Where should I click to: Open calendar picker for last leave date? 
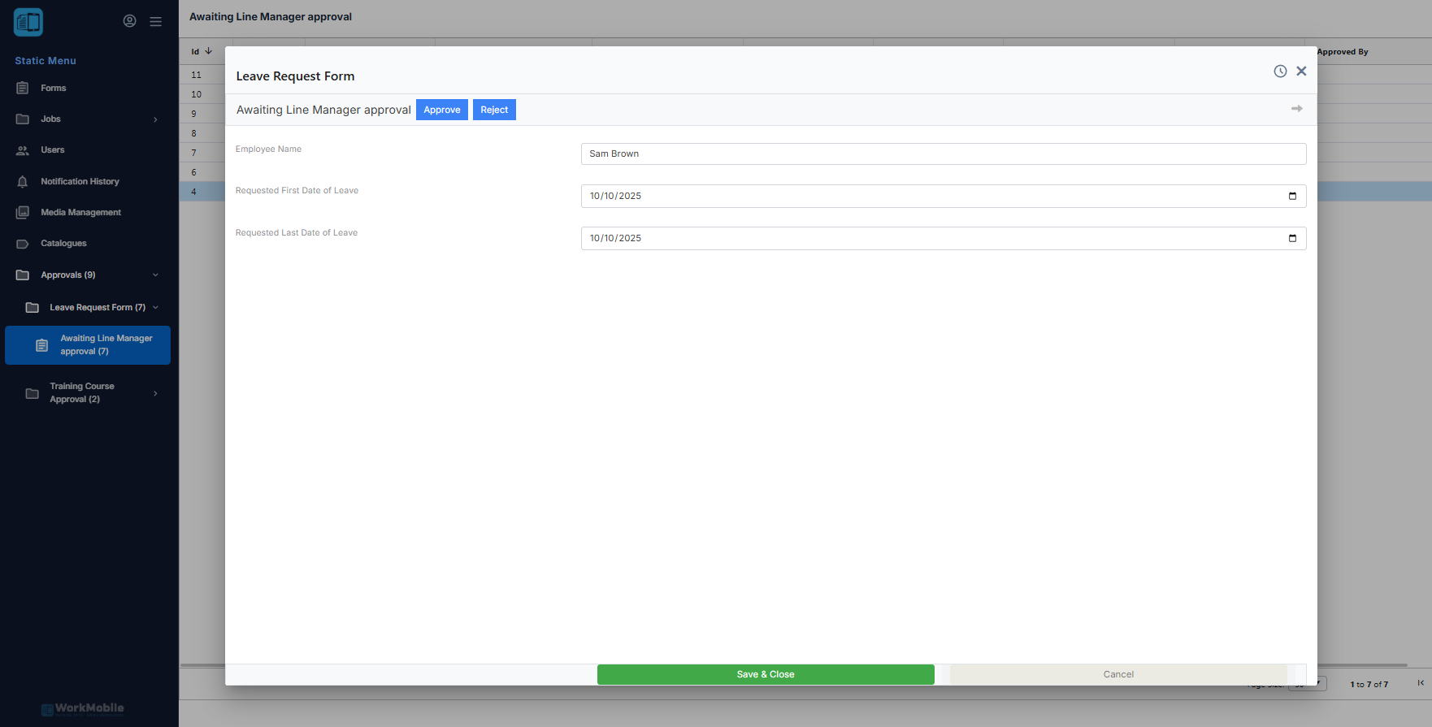[1292, 238]
